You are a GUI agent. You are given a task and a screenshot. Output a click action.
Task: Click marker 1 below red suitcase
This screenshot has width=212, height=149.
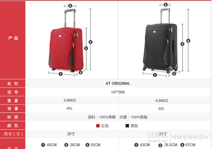tap(60, 74)
